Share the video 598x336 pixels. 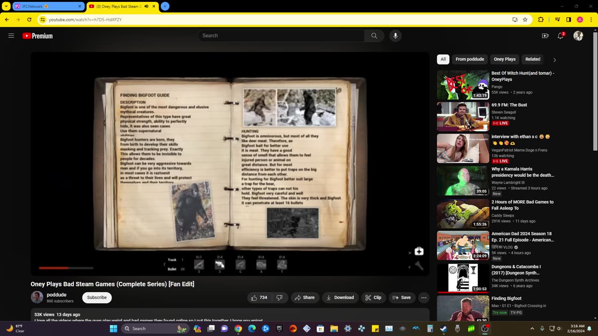click(304, 298)
